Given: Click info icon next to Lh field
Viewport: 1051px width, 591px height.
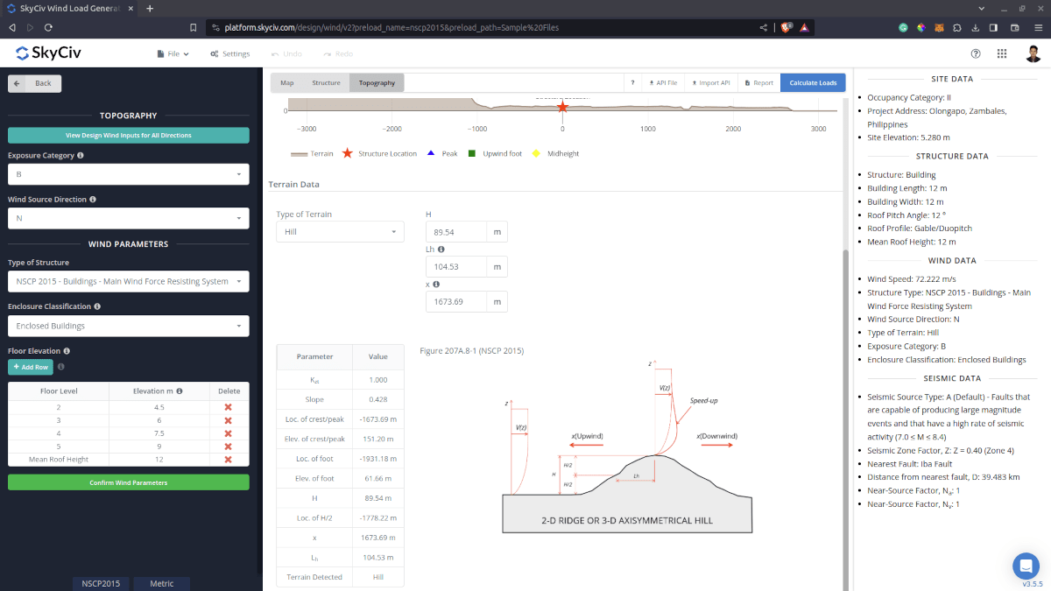Looking at the screenshot, I should [441, 250].
